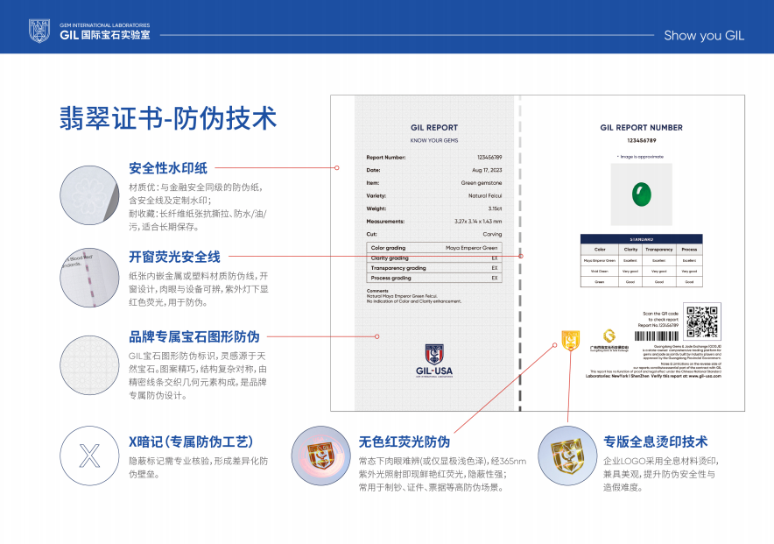The width and height of the screenshot is (774, 544).
Task: Select the fluorescent security thread circular thumbnail
Action: tap(89, 278)
